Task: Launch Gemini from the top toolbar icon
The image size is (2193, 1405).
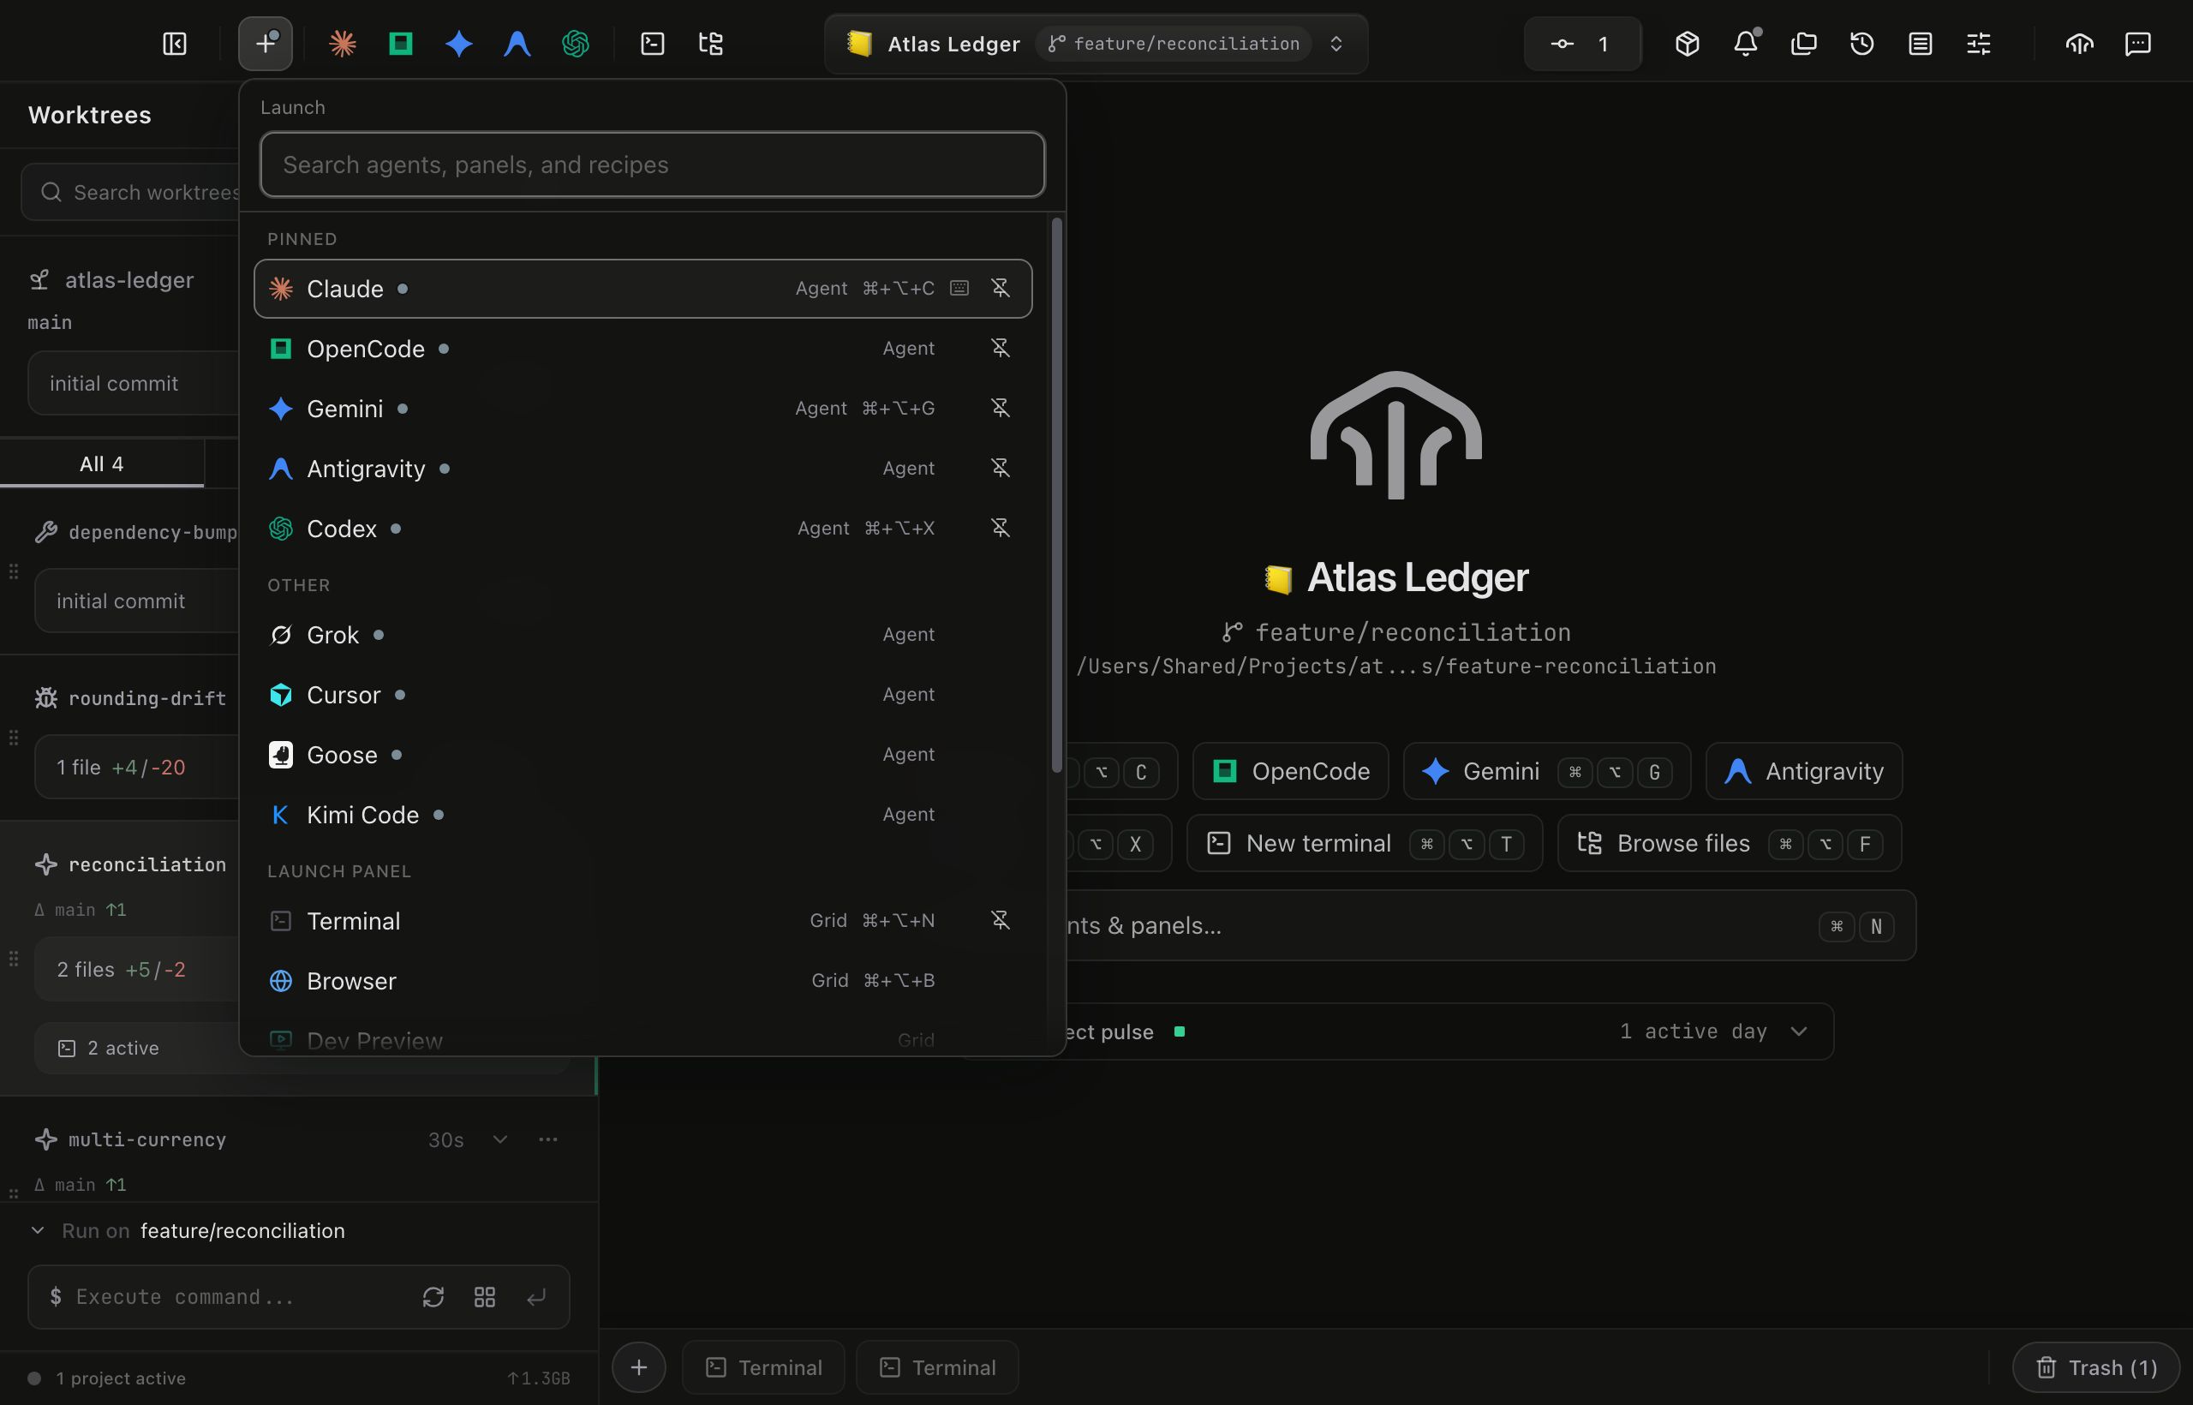Action: (459, 44)
